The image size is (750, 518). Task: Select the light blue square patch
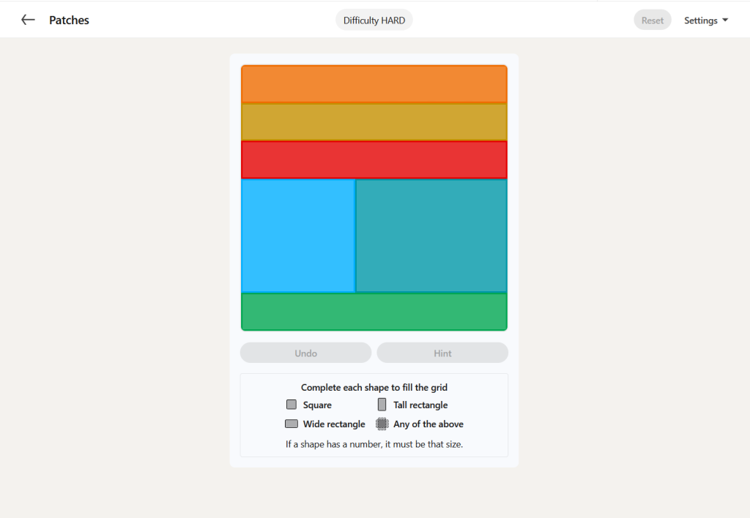(298, 236)
